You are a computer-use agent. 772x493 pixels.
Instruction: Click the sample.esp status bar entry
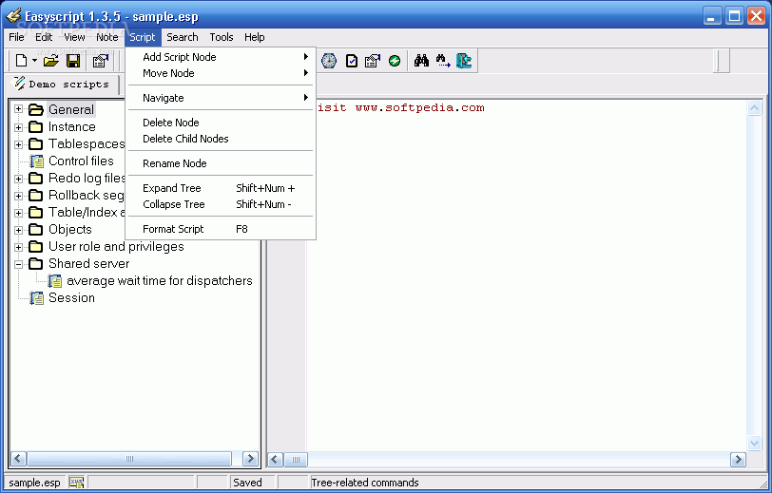click(34, 483)
